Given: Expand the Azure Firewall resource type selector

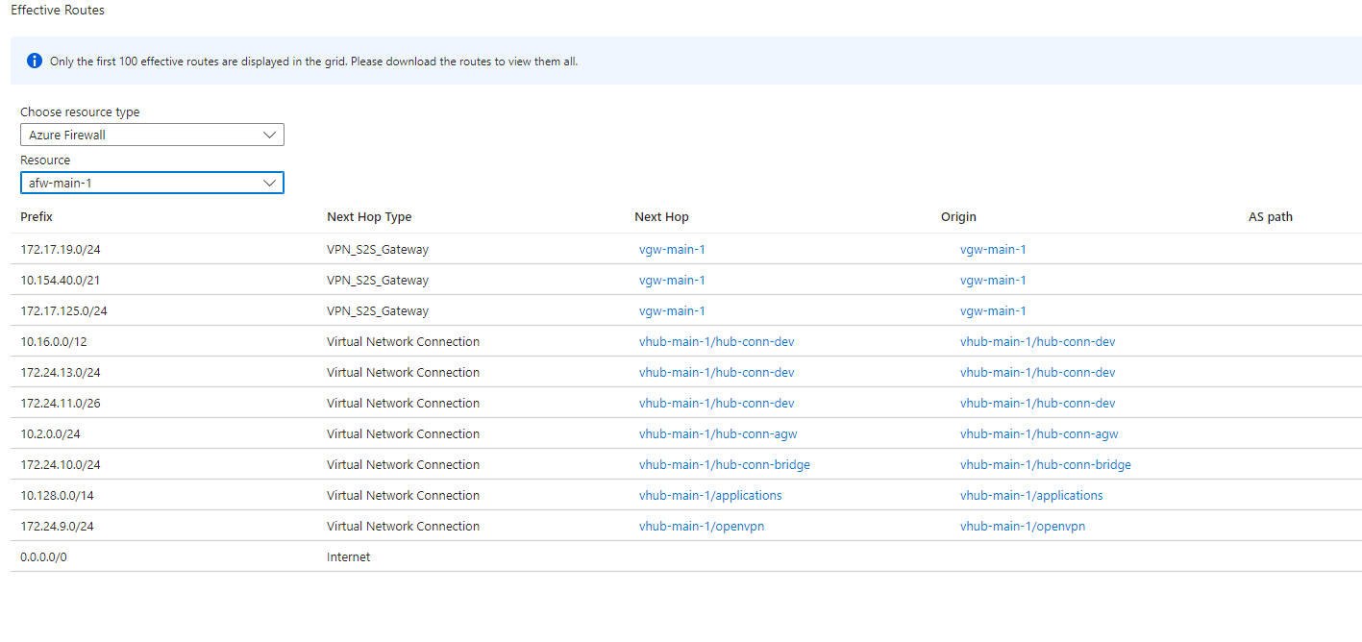Looking at the screenshot, I should 269,135.
